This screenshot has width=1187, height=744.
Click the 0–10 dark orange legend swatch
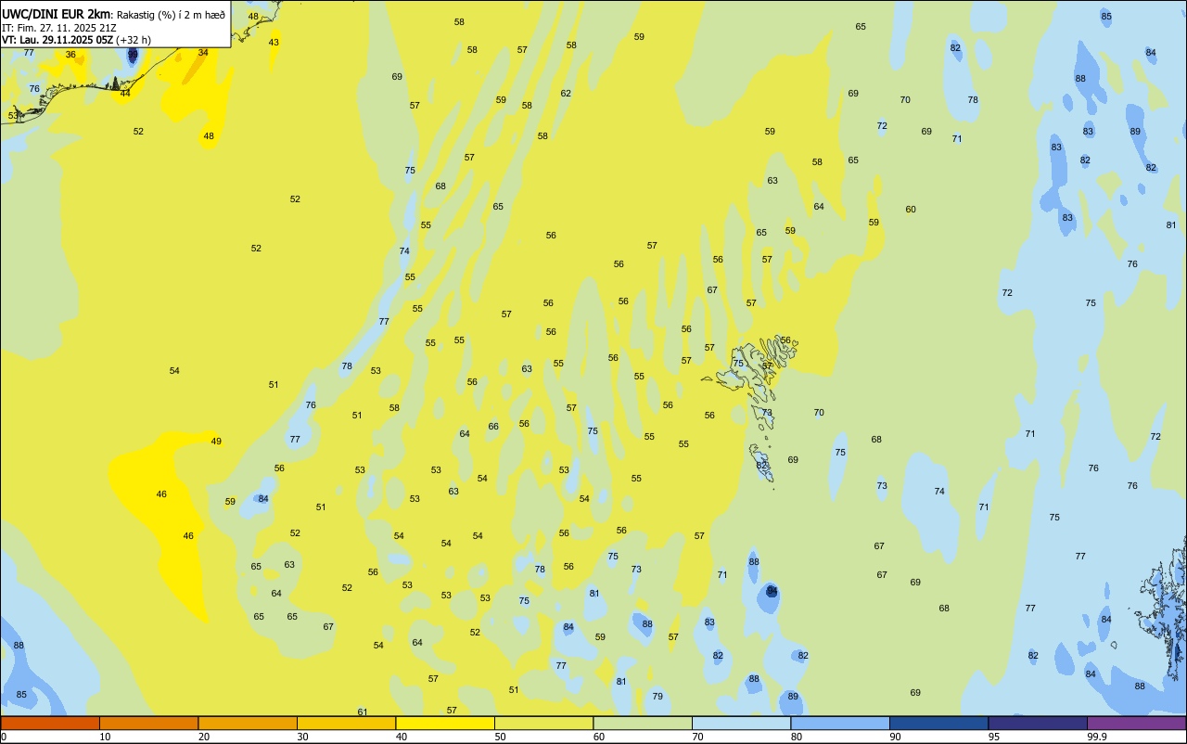[50, 723]
